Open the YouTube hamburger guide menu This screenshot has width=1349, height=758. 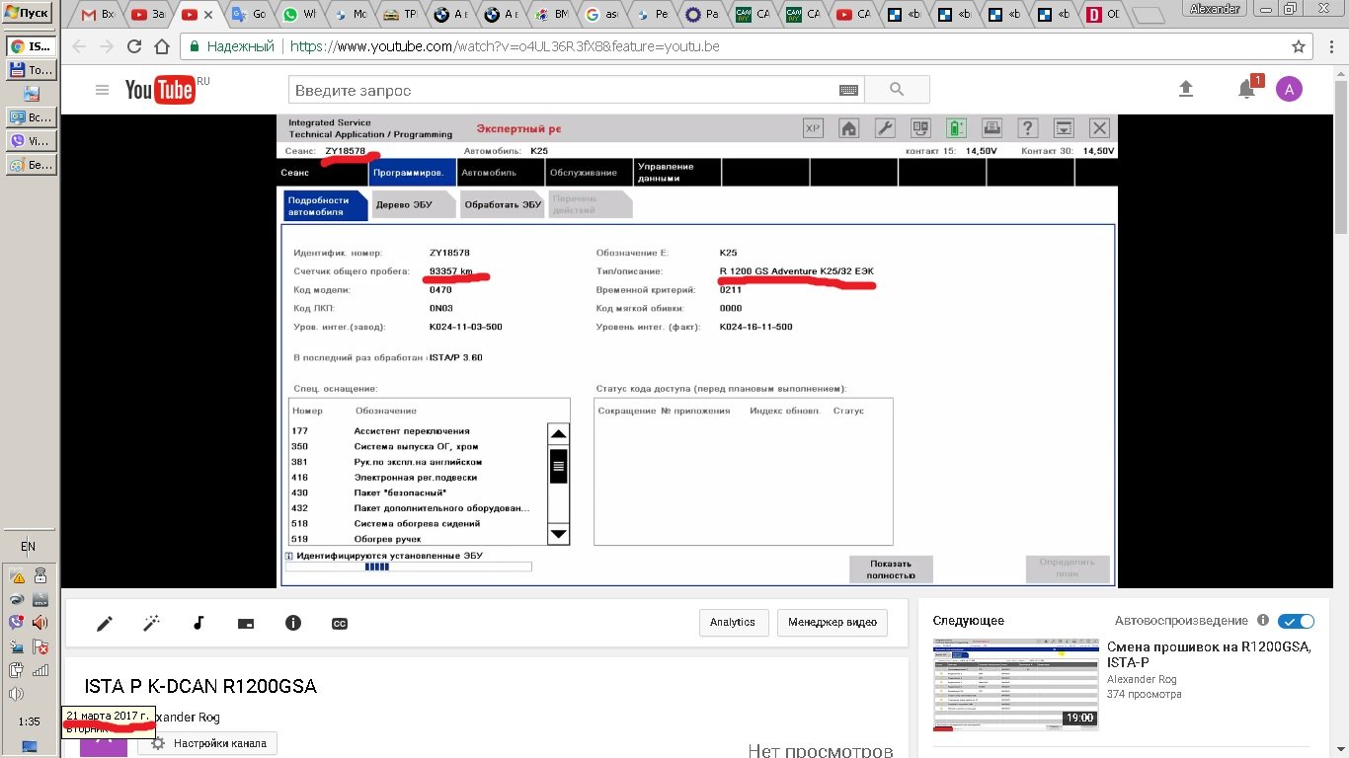pos(102,90)
